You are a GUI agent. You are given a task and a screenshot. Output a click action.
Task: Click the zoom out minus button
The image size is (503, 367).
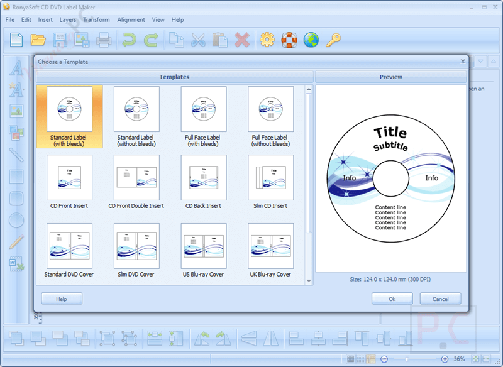[384, 359]
